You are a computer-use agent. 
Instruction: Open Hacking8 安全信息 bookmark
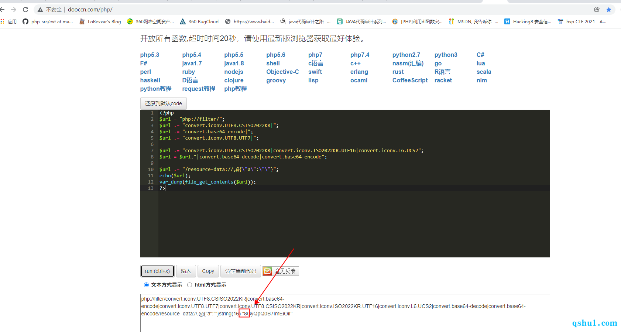click(528, 21)
